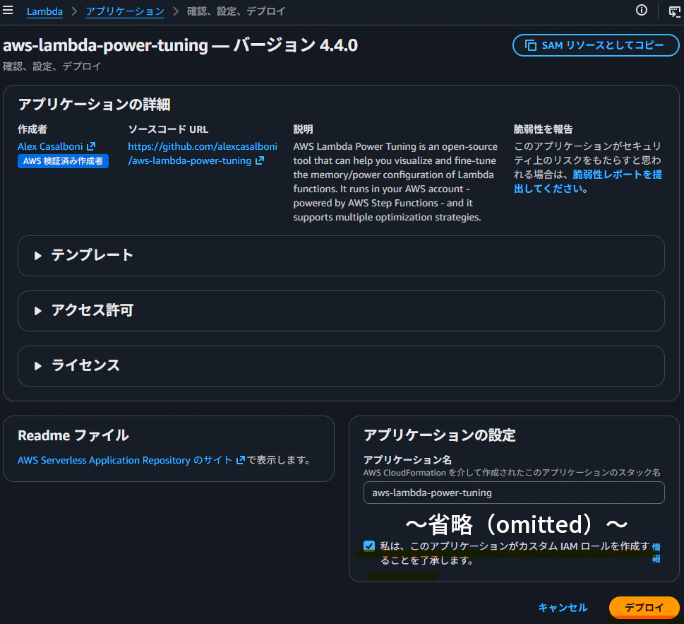684x624 pixels.
Task: Click the AWS 検証済み作成者 badge
Action: pos(64,161)
